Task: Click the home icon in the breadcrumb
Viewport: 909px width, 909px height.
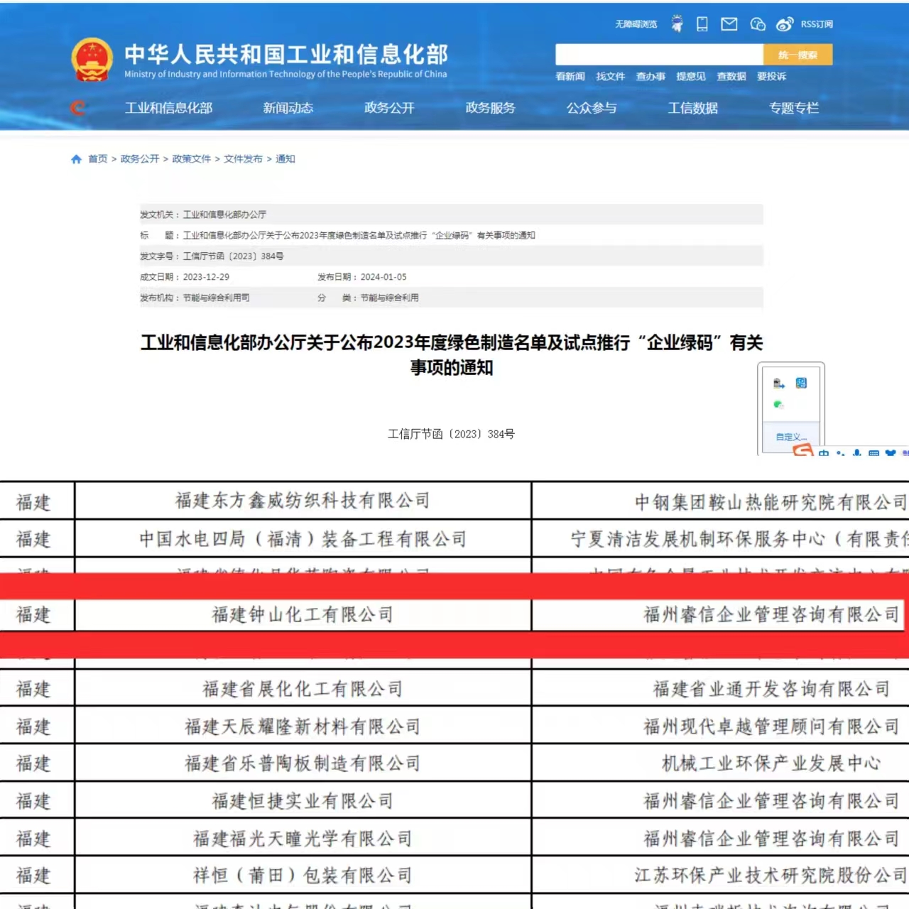Action: tap(77, 159)
